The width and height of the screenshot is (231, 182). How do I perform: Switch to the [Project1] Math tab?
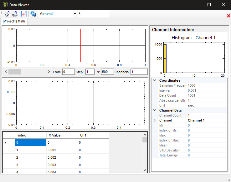coord(14,22)
